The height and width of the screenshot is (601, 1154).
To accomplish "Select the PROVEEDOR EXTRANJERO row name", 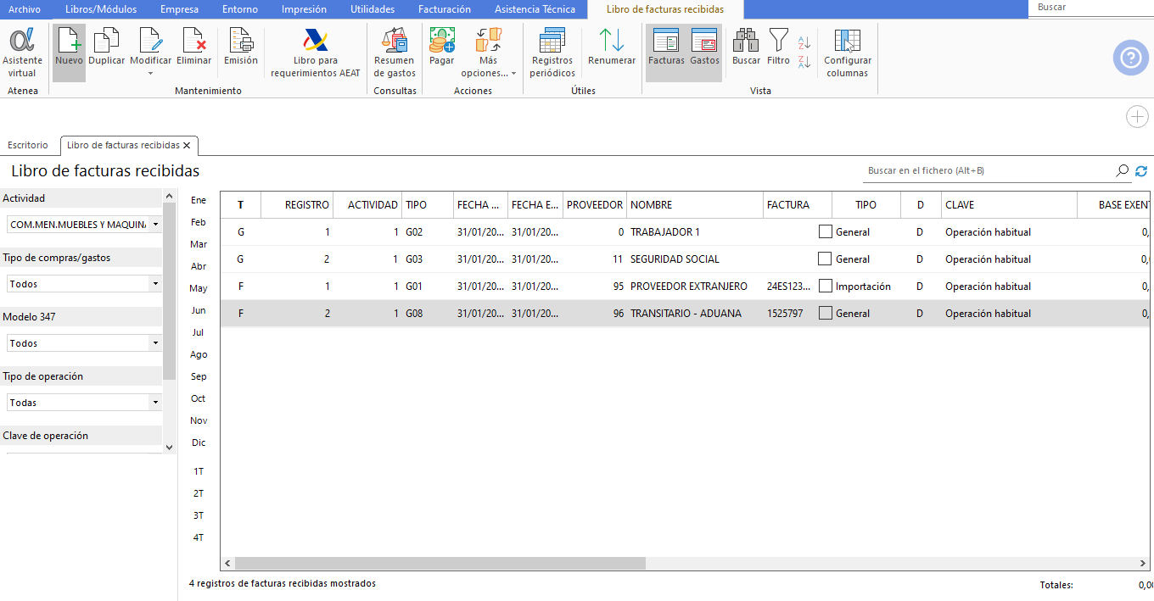I will [689, 286].
